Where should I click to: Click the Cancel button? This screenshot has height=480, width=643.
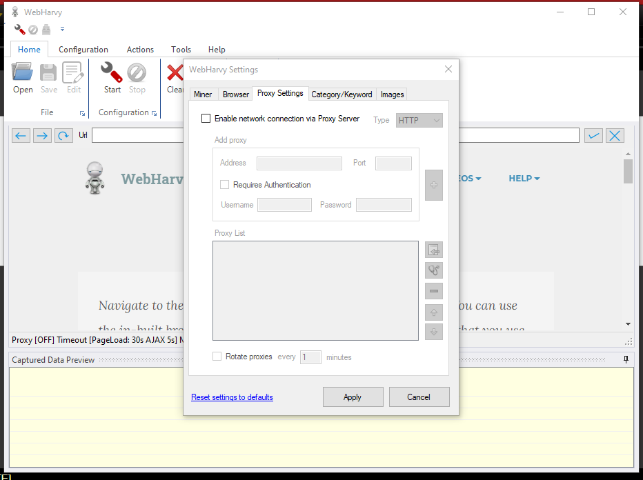419,397
